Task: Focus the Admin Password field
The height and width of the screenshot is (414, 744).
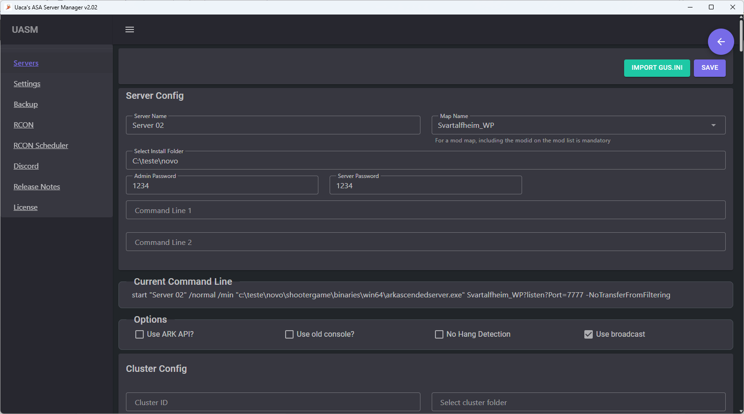Action: [222, 185]
